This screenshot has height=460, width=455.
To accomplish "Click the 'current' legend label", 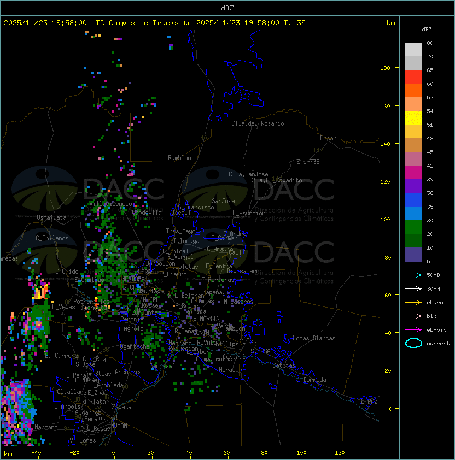I will pyautogui.click(x=438, y=344).
